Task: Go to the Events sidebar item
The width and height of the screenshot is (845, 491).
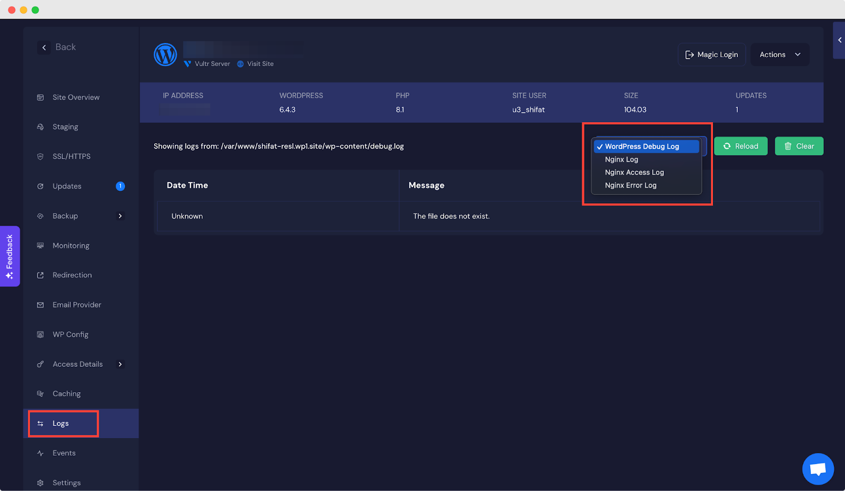Action: point(64,453)
